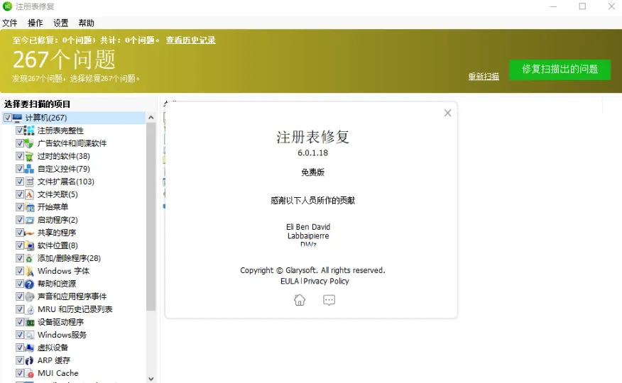Click the Labbaipierre contributor name
Image resolution: width=622 pixels, height=383 pixels.
[x=308, y=236]
